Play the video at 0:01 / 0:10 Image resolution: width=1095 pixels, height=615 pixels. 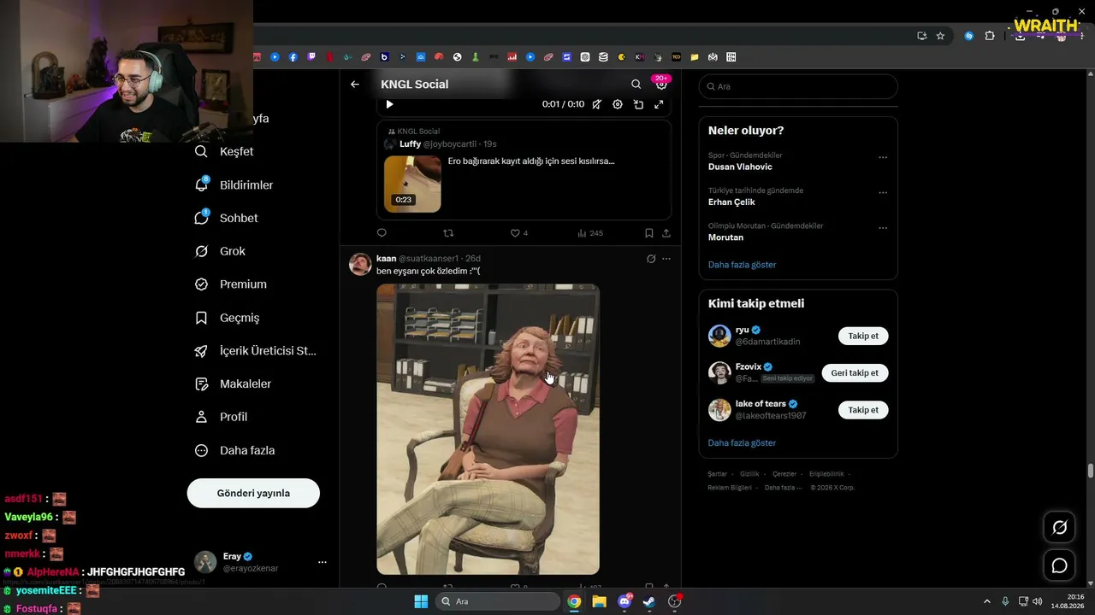pos(389,104)
